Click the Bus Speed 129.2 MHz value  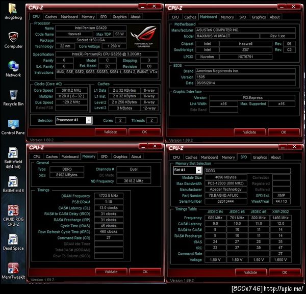pos(71,102)
